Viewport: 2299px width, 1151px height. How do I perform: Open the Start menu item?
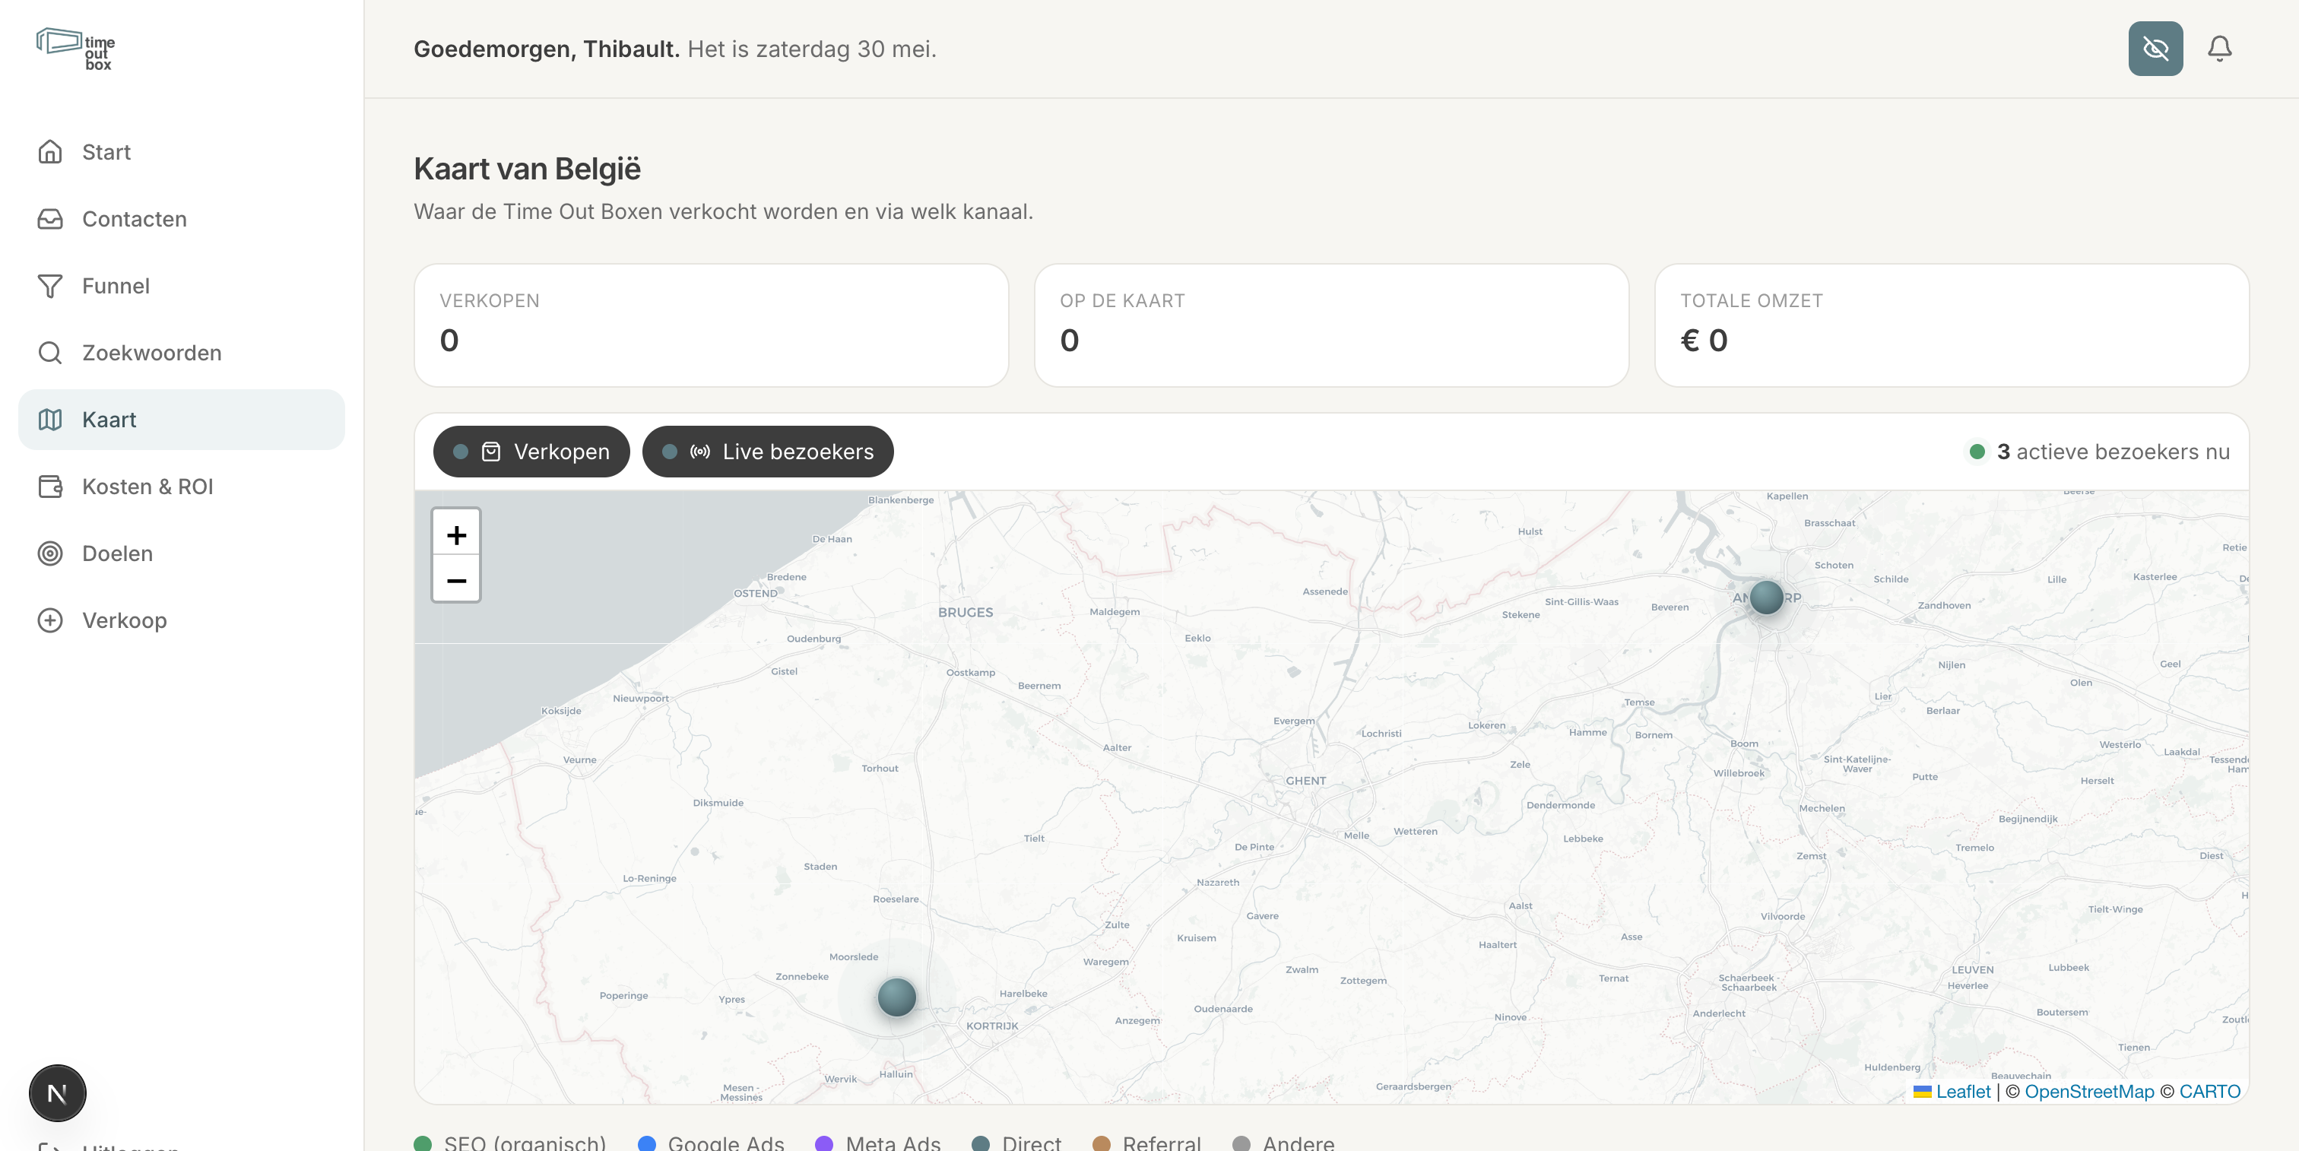click(x=181, y=152)
